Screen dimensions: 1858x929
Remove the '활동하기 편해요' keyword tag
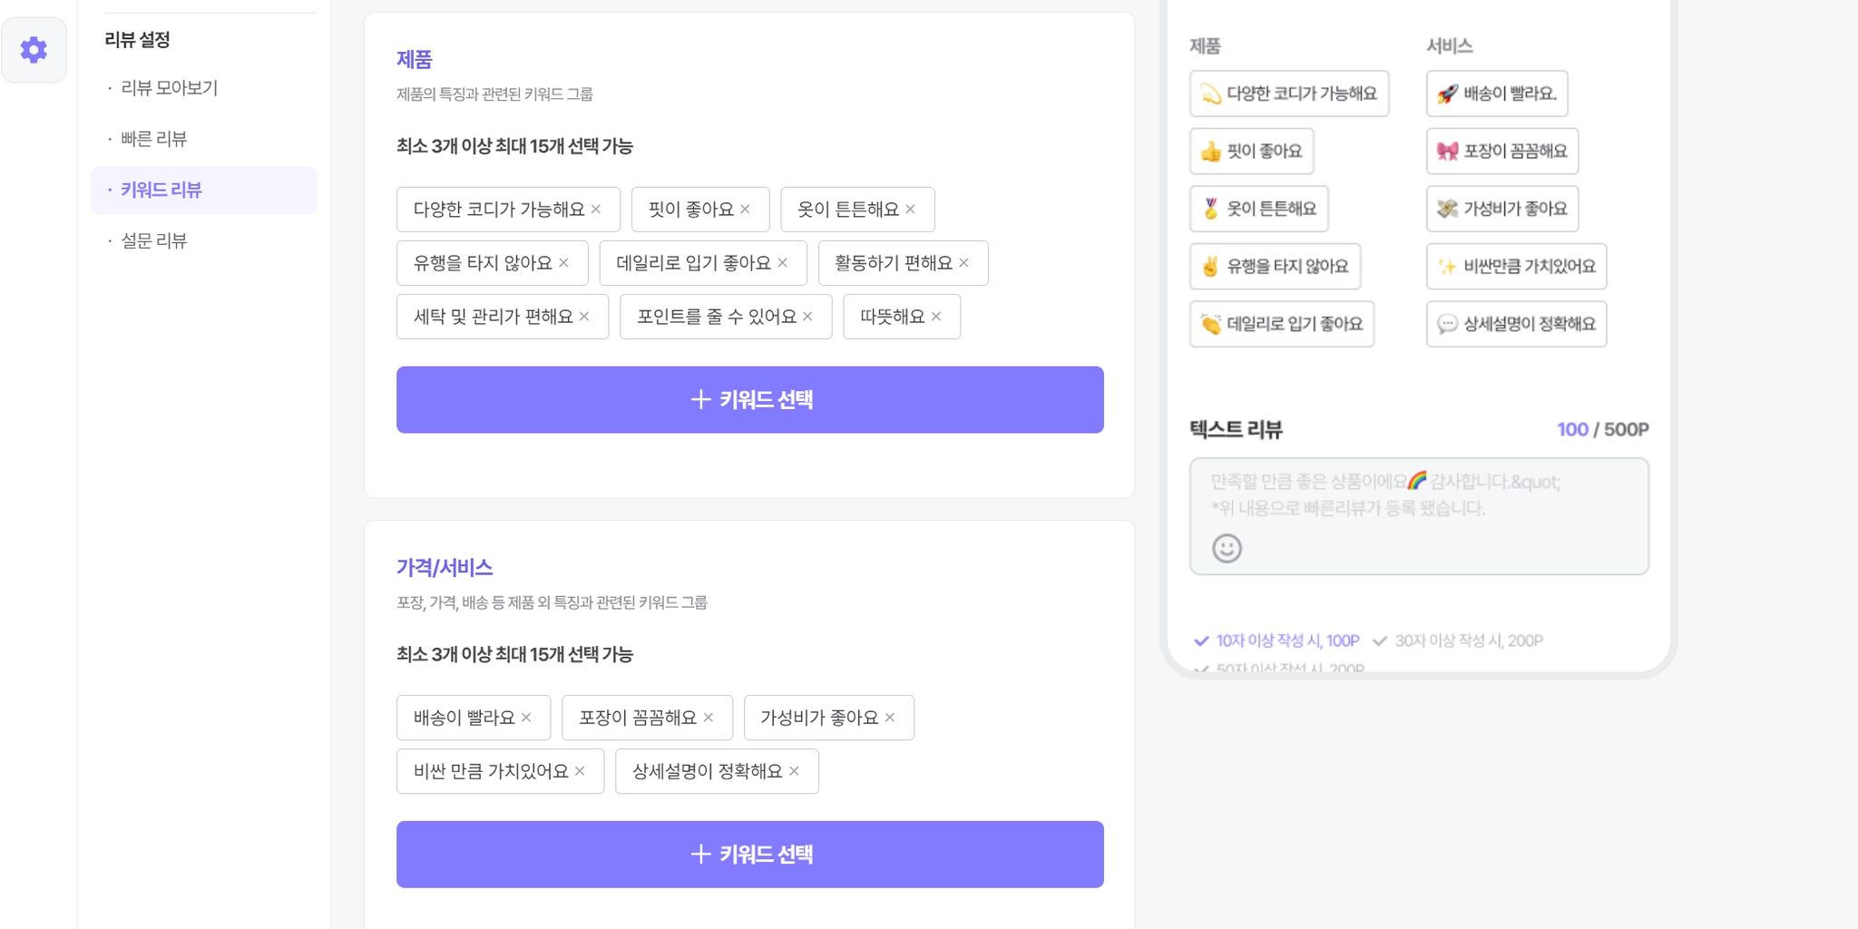963,263
